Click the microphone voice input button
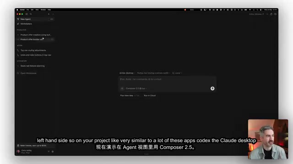Image resolution: width=293 pixels, height=164 pixels. coord(212,88)
